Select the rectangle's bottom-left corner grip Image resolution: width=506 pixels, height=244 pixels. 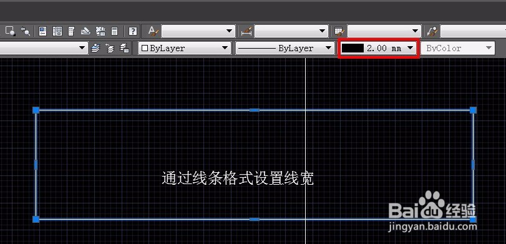click(36, 220)
